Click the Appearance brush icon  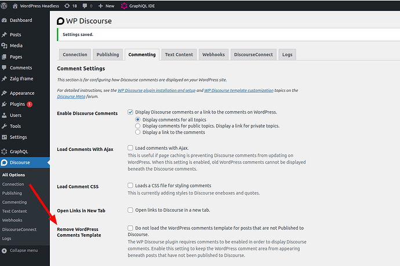[4, 93]
